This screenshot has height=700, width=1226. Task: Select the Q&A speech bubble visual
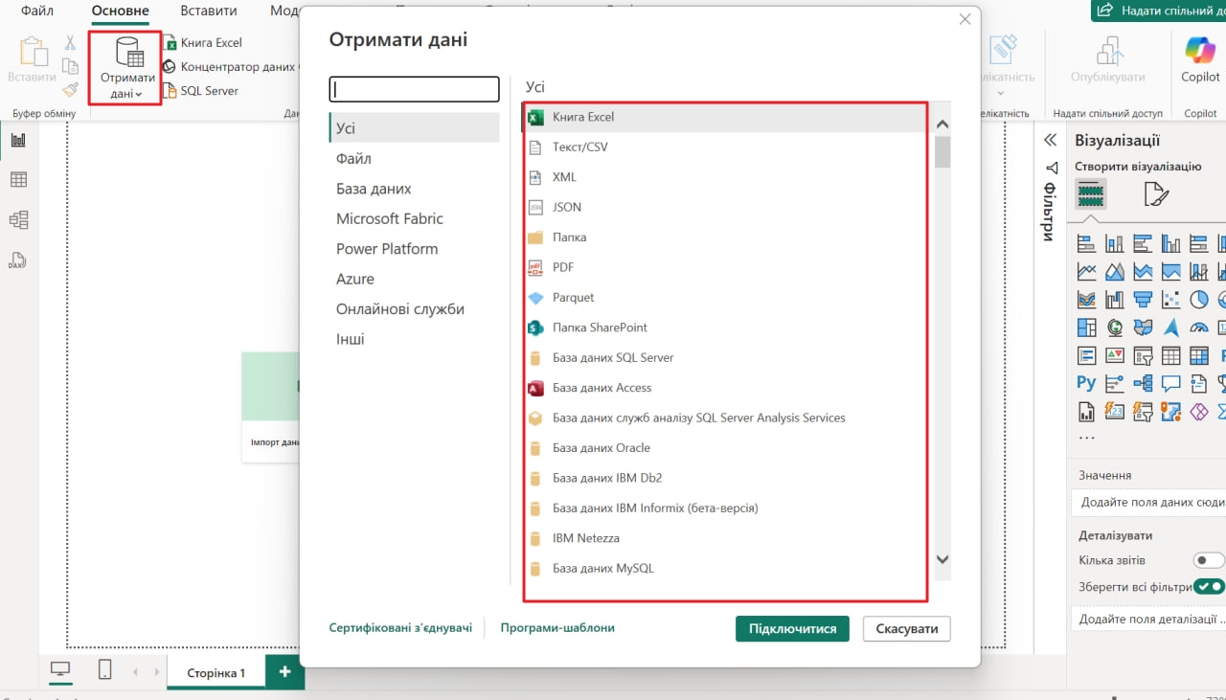point(1170,384)
